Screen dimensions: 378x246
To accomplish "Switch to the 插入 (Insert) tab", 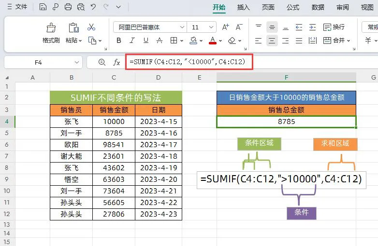I will pos(244,7).
